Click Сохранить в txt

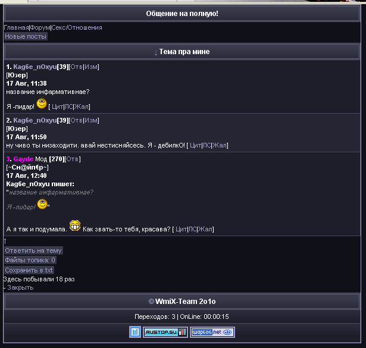[29, 270]
